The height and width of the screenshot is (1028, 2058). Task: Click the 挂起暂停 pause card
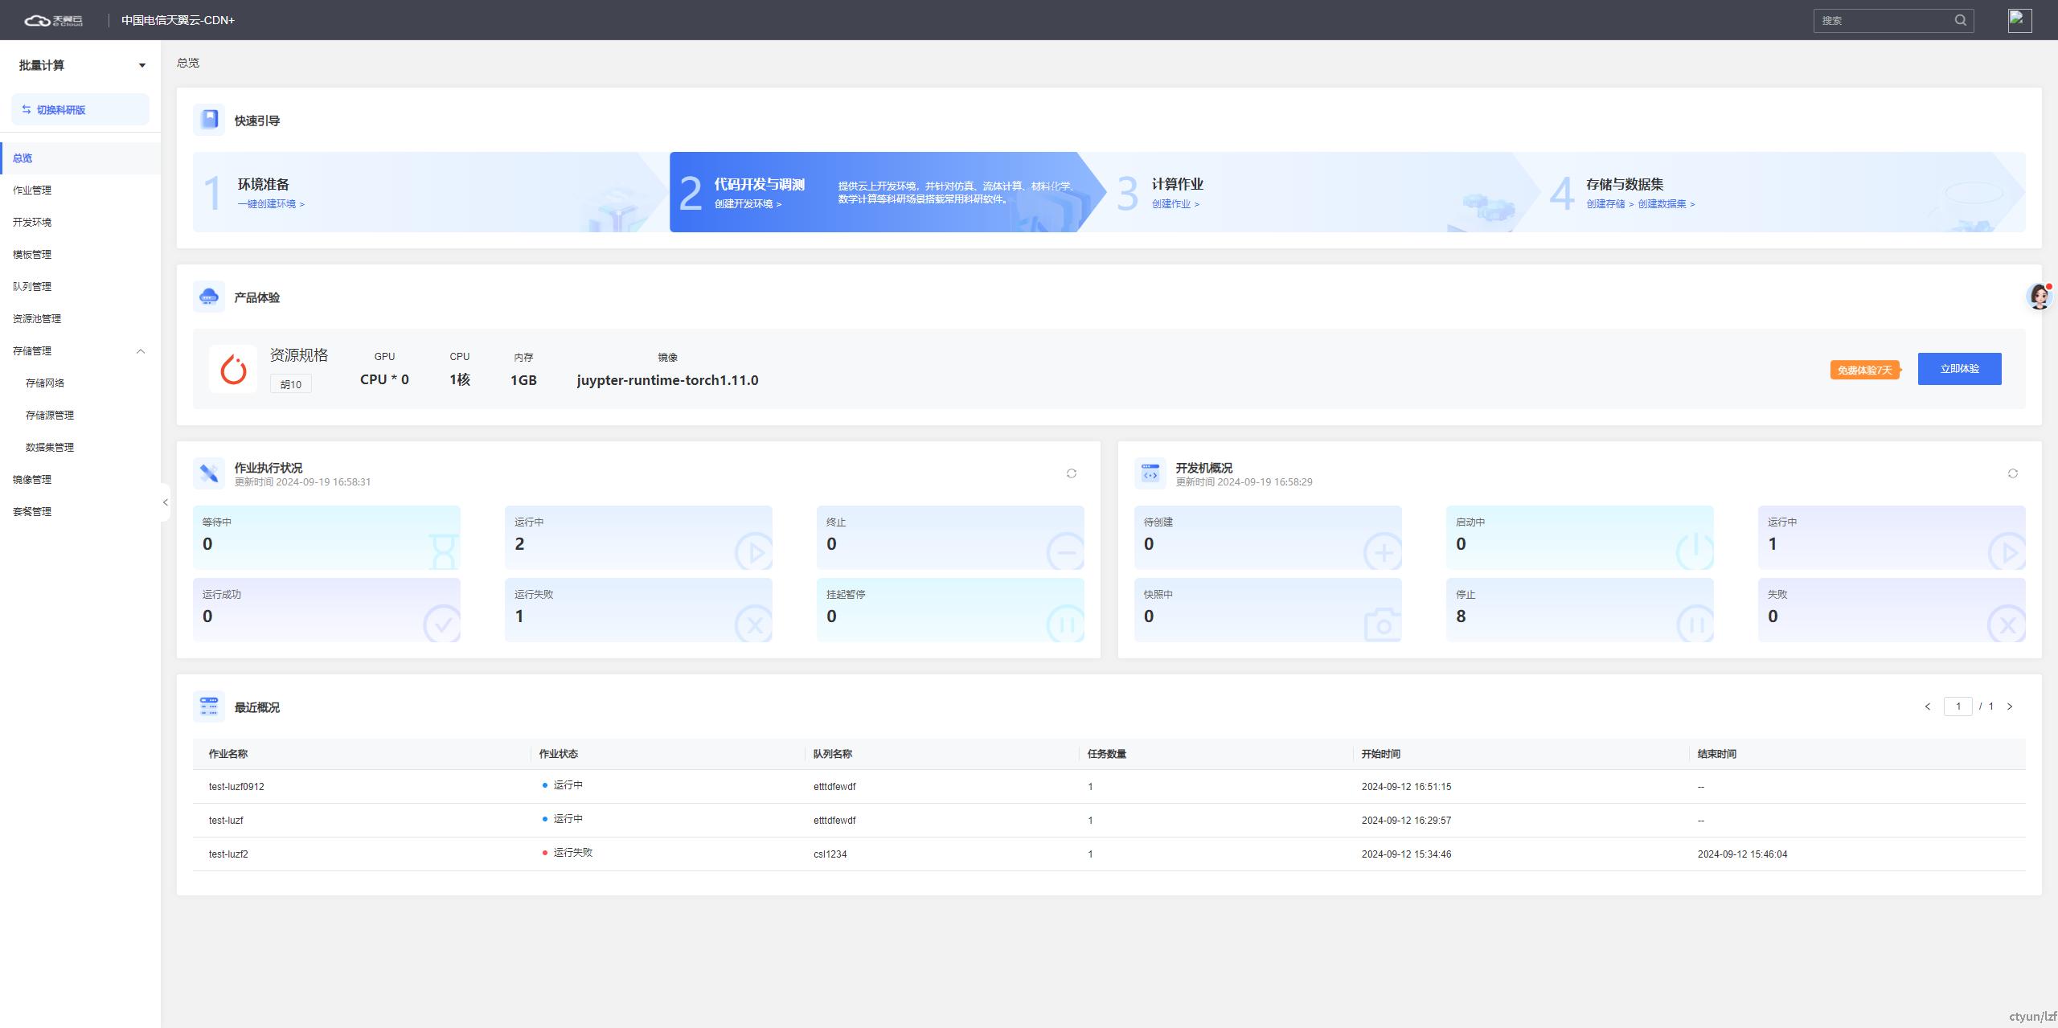tap(950, 609)
